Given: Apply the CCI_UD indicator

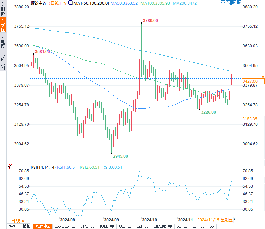Looking at the screenshot, I should click(125, 226).
